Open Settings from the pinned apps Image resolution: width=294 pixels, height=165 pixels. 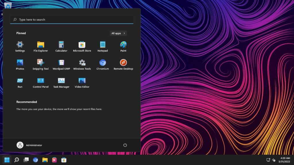(x=20, y=46)
